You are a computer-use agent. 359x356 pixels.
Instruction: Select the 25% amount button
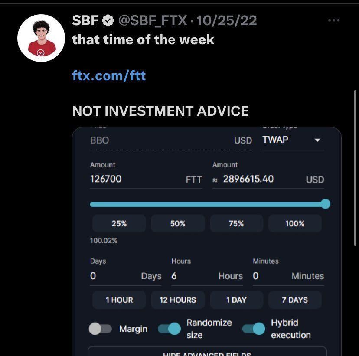(x=119, y=224)
